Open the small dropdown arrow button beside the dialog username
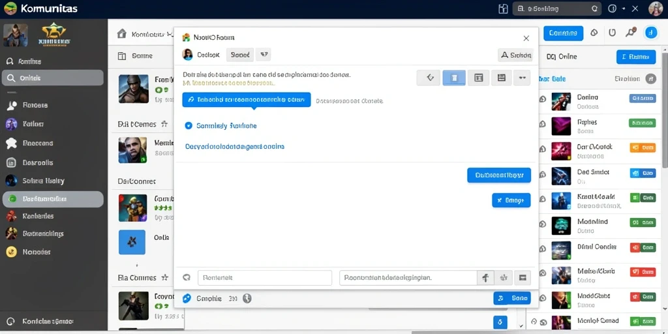 (x=264, y=55)
